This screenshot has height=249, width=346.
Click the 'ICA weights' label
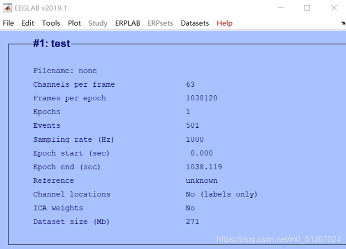[58, 208]
